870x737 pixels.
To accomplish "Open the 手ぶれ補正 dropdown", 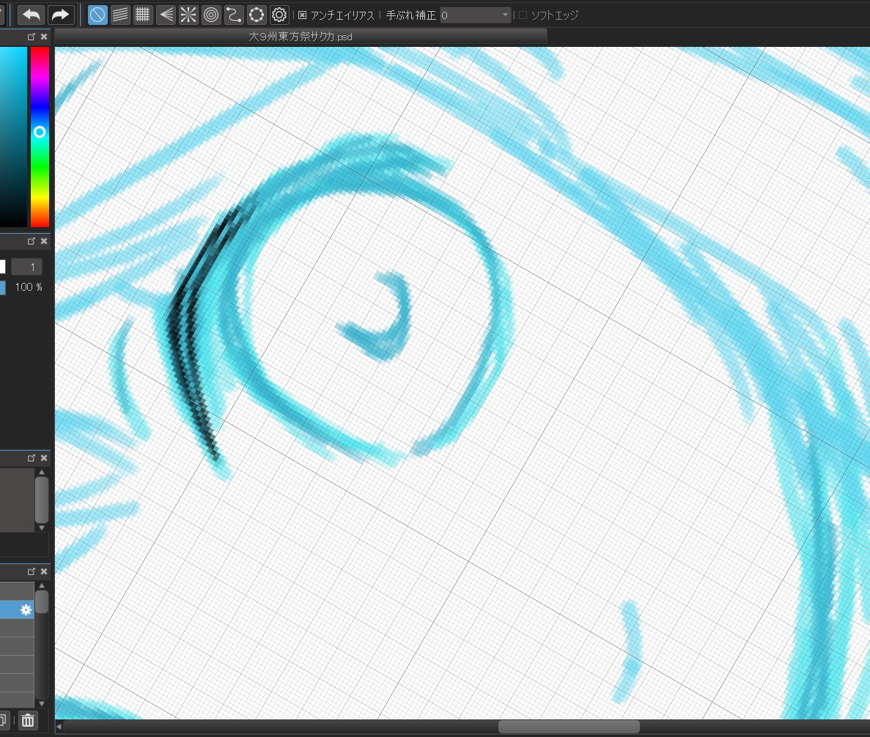I will tap(476, 15).
